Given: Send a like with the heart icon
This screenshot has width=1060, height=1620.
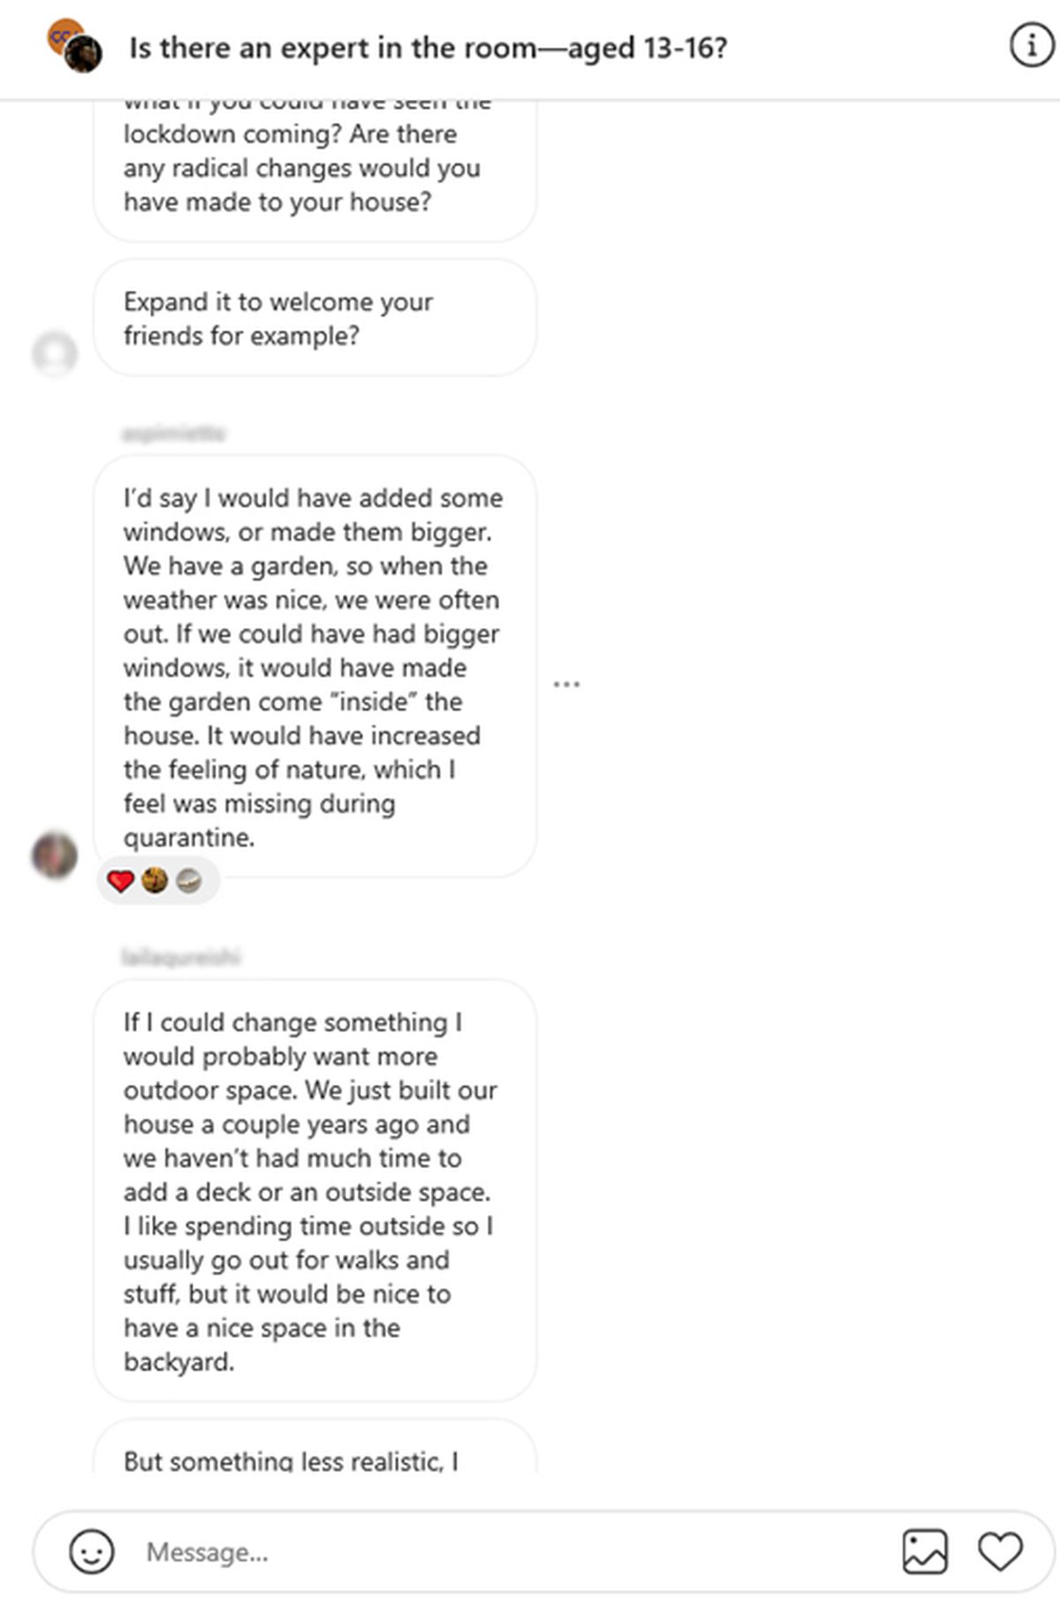Looking at the screenshot, I should click(1000, 1551).
